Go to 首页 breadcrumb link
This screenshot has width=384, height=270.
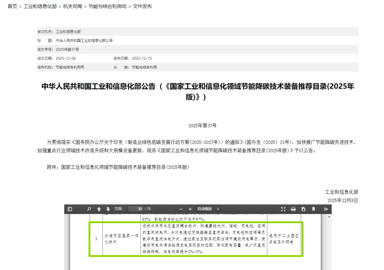[12, 6]
